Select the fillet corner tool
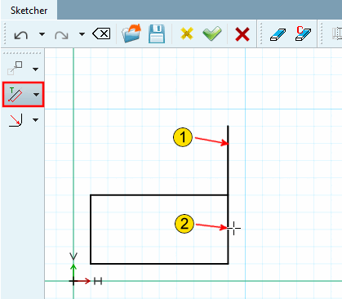 coord(16,120)
